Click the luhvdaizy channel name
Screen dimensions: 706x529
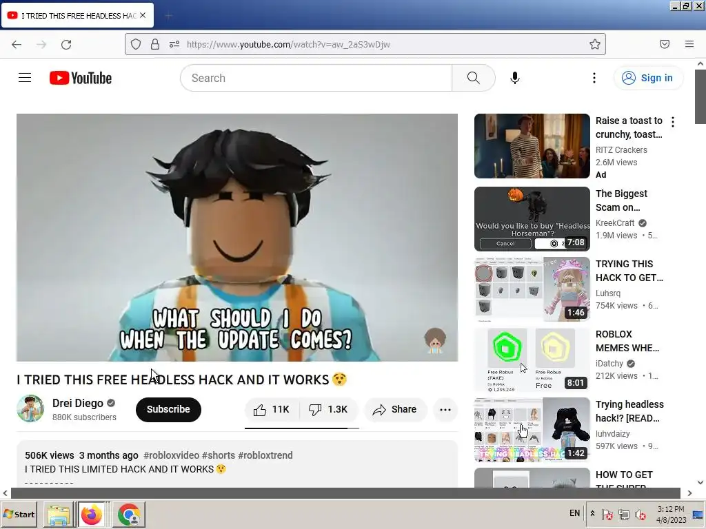point(613,434)
